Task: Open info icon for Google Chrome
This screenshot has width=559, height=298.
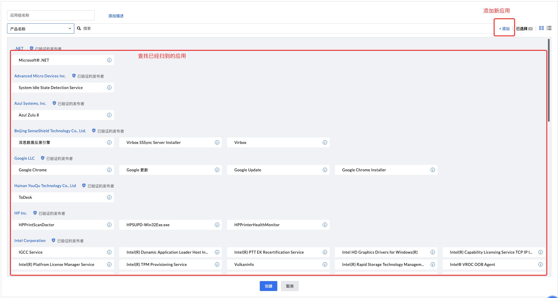Action: click(109, 170)
